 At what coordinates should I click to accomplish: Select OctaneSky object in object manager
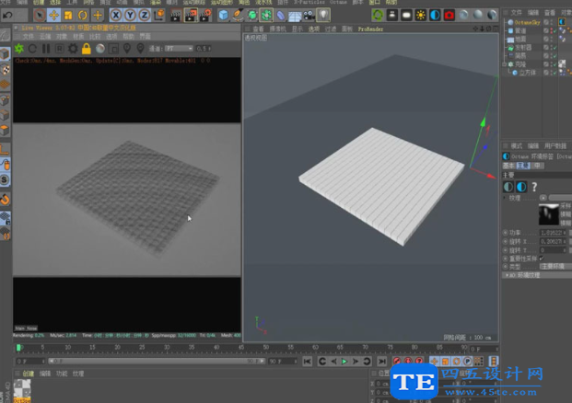pyautogui.click(x=527, y=22)
